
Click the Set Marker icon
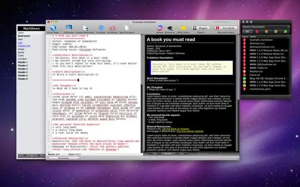point(112,28)
